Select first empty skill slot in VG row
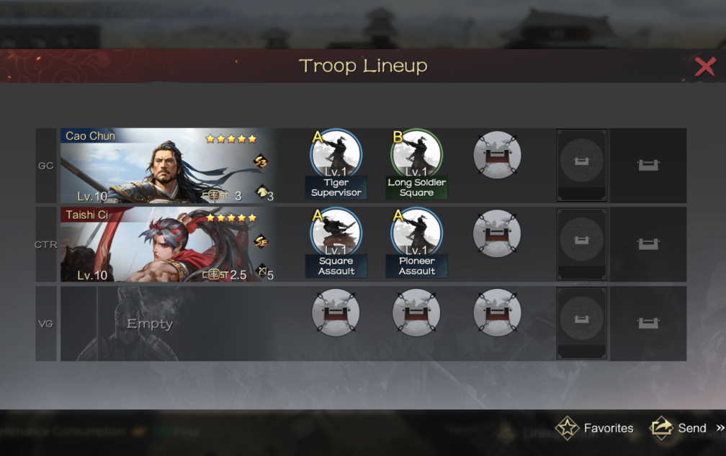Image resolution: width=726 pixels, height=456 pixels. coord(336,313)
